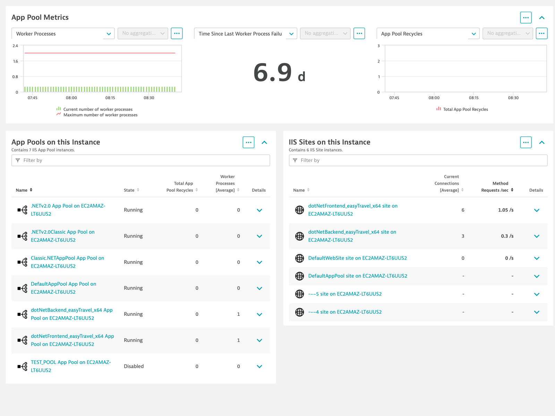Viewport: 555px width, 416px height.
Task: Sort by Total App Pool Recycles column
Action: (182, 187)
